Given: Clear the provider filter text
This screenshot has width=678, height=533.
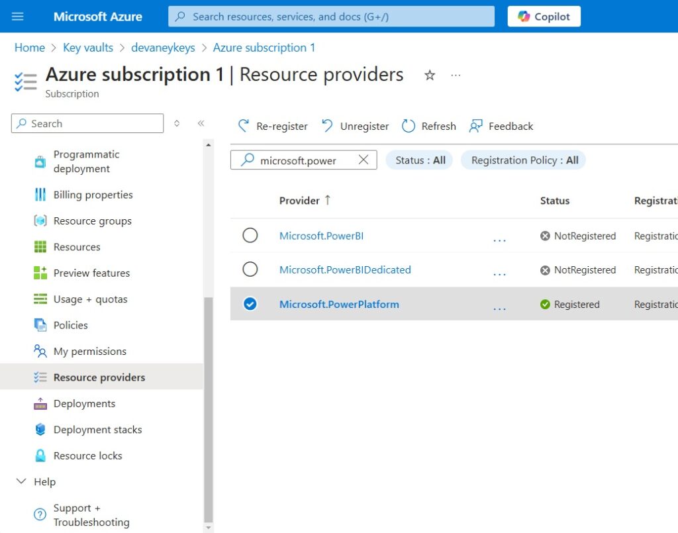Looking at the screenshot, I should coord(363,160).
